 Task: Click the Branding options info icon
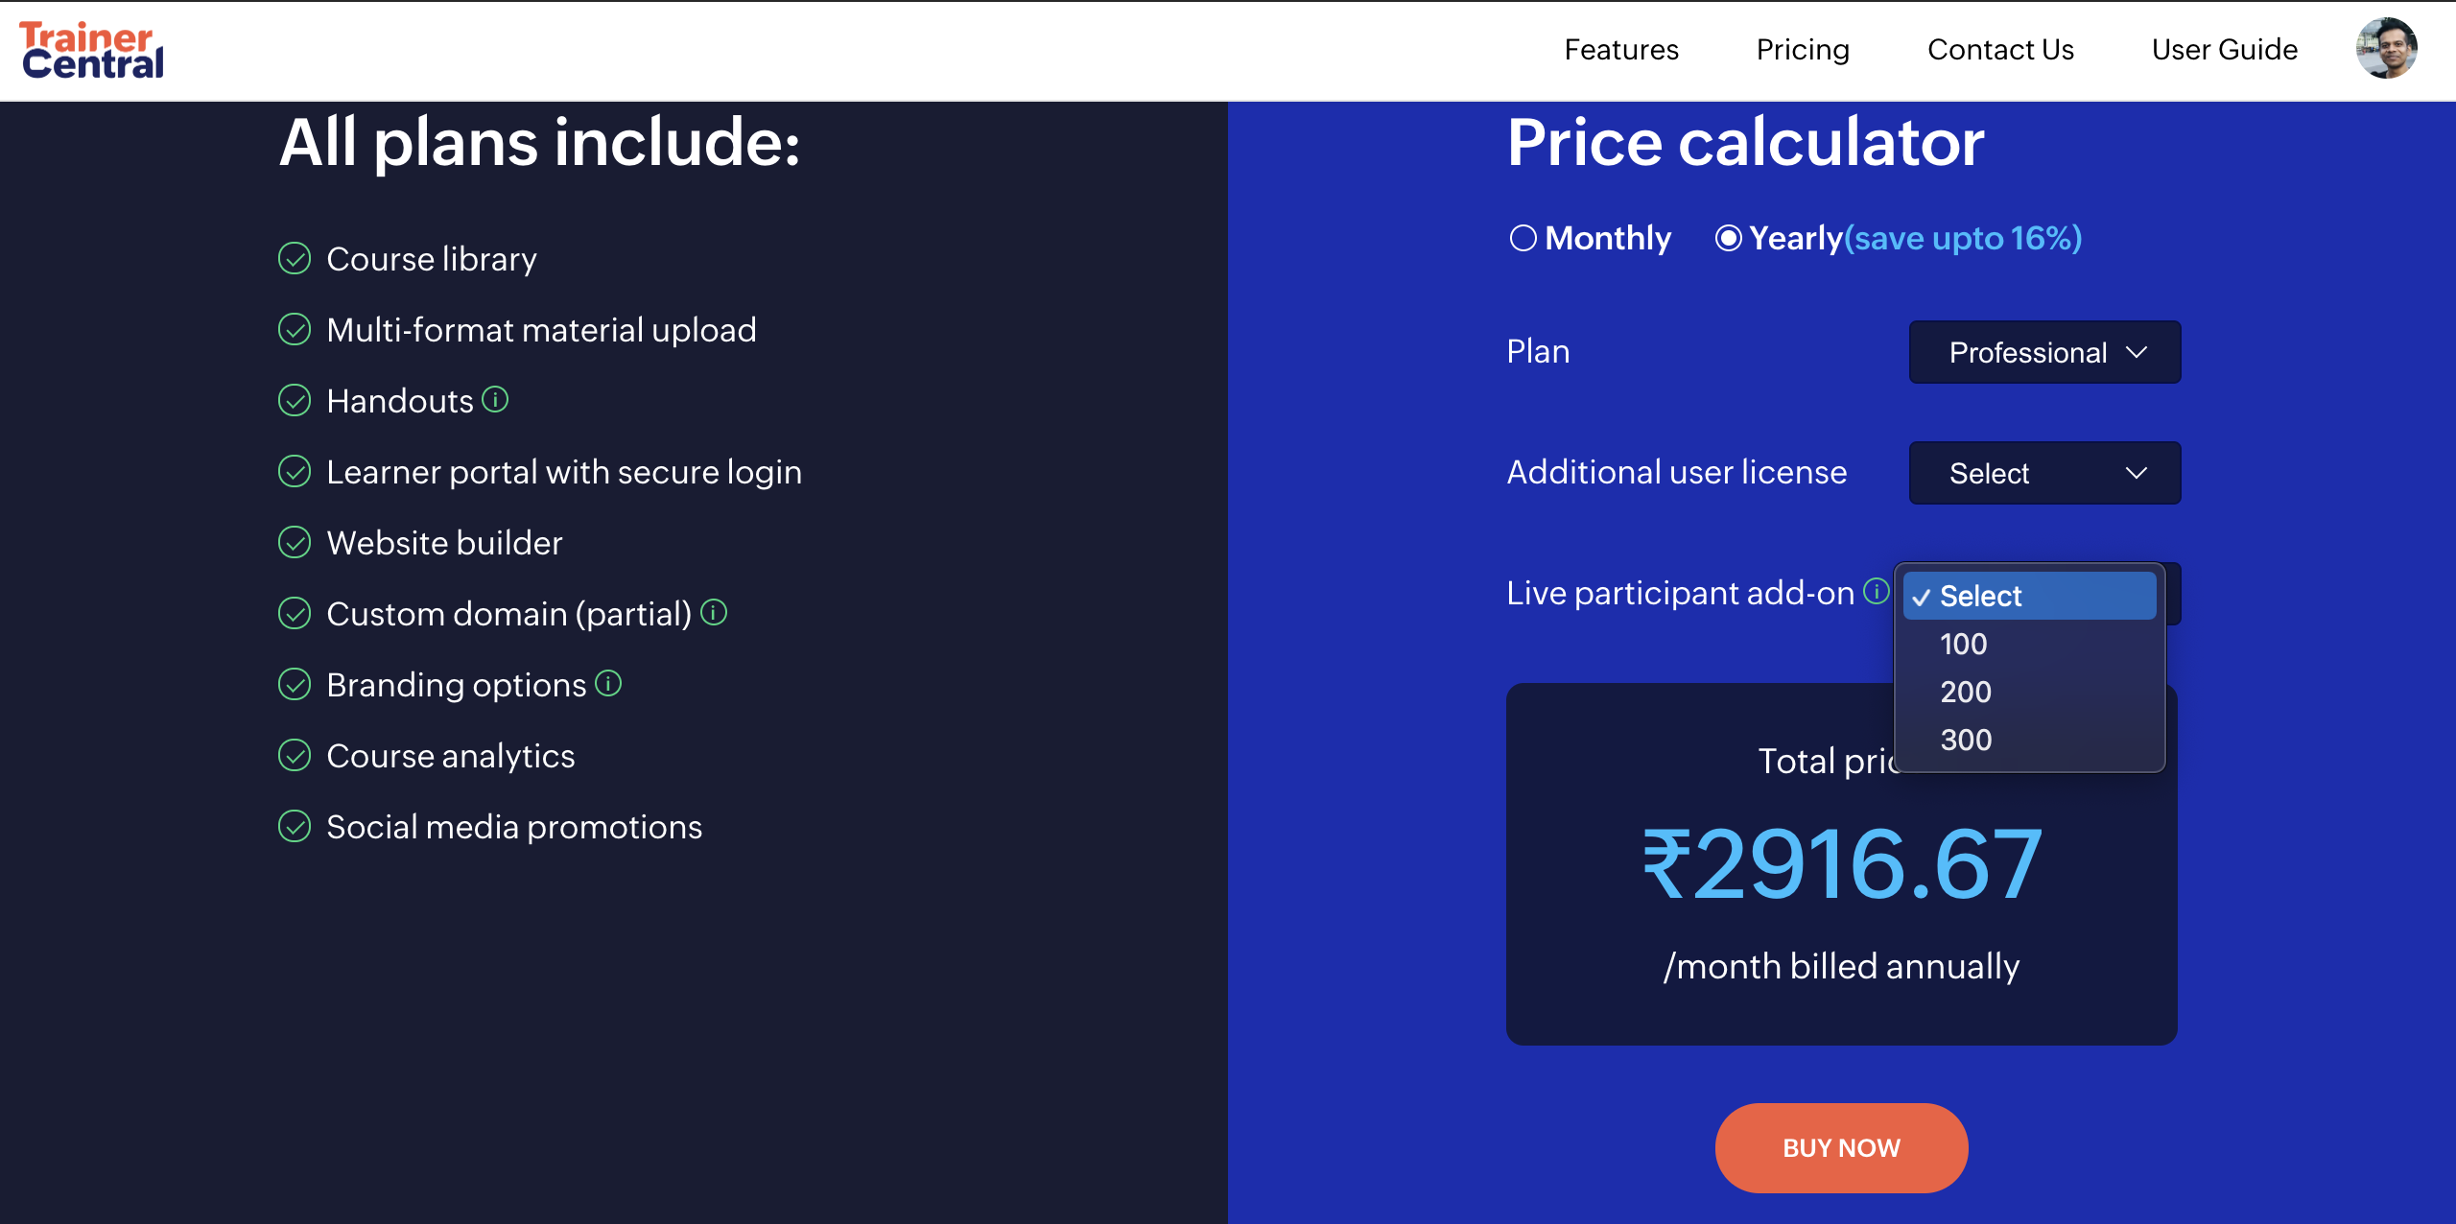click(608, 683)
